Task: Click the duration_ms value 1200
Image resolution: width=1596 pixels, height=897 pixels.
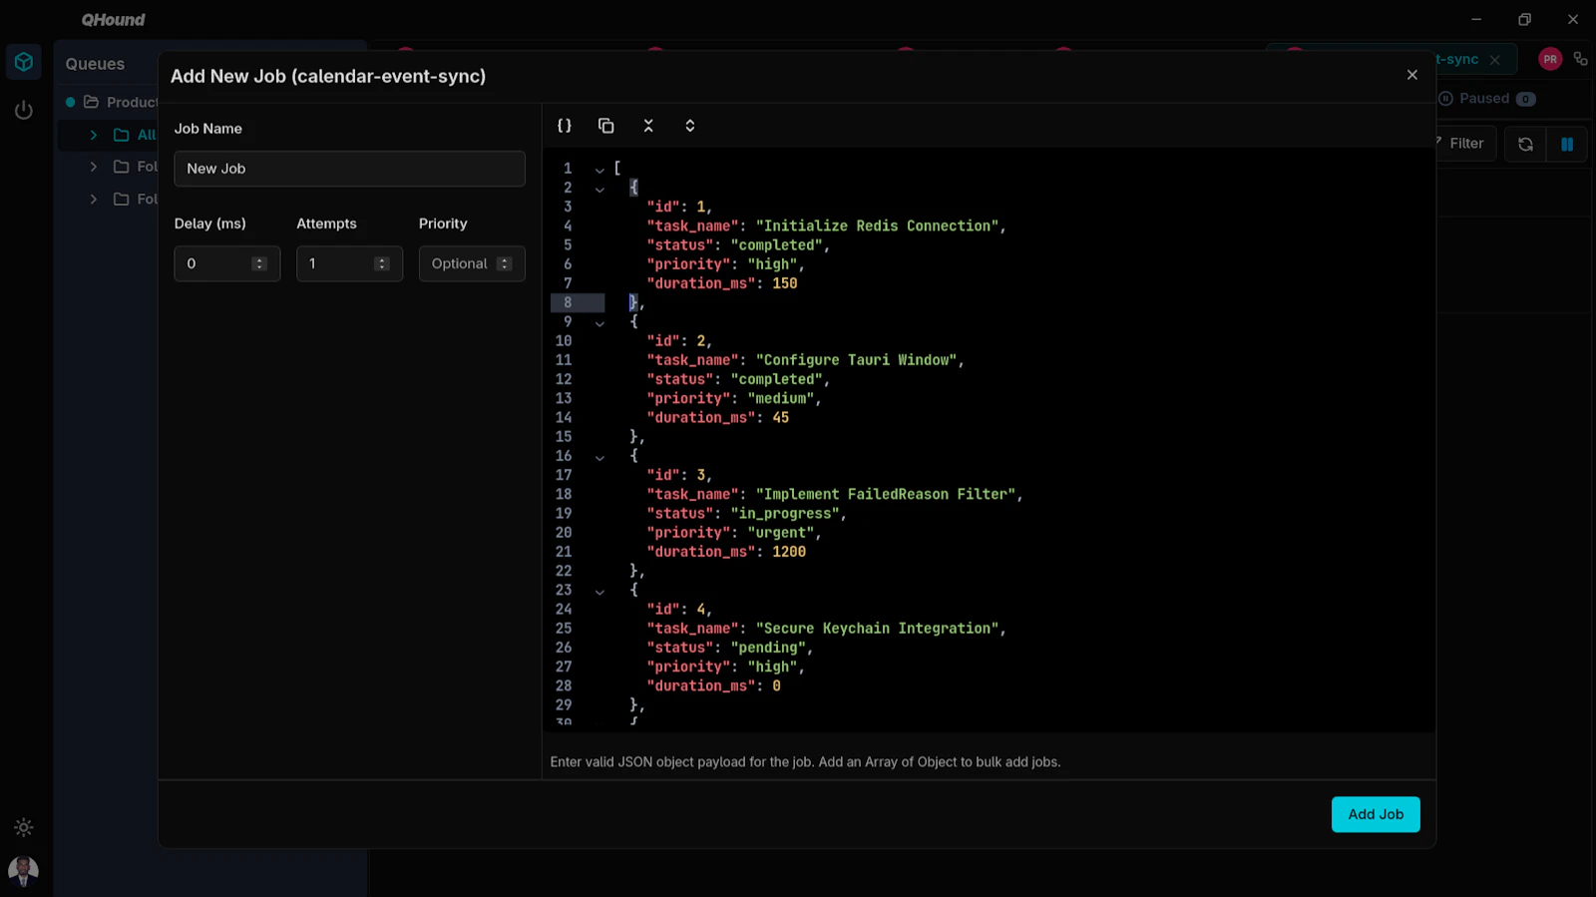Action: [x=789, y=552]
